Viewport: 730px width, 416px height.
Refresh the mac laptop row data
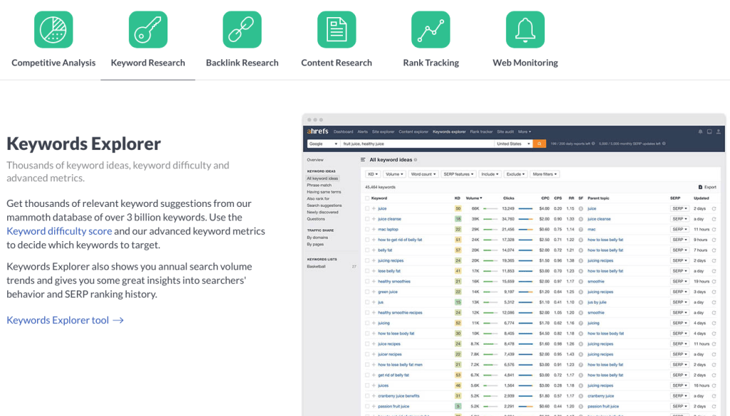[x=714, y=229]
